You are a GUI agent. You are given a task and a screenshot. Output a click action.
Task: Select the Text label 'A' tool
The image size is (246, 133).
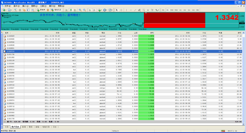pos(148,10)
